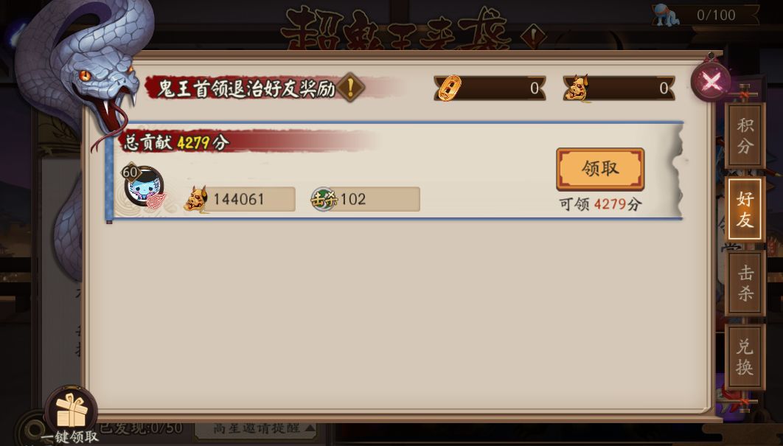This screenshot has height=446, width=783.
Task: Click the 总贡献 4279 分 banner
Action: click(245, 142)
